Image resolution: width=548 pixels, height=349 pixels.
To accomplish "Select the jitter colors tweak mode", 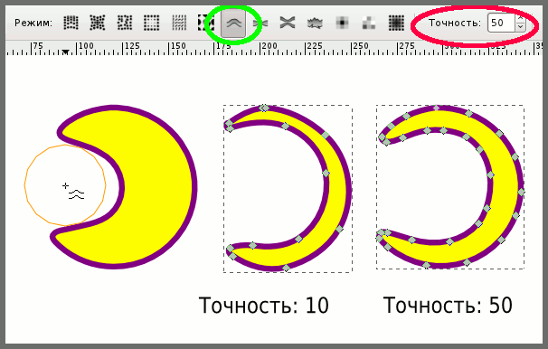I will point(369,24).
